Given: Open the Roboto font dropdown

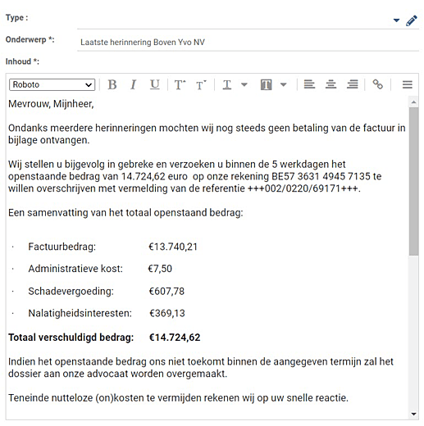Looking at the screenshot, I should 52,84.
